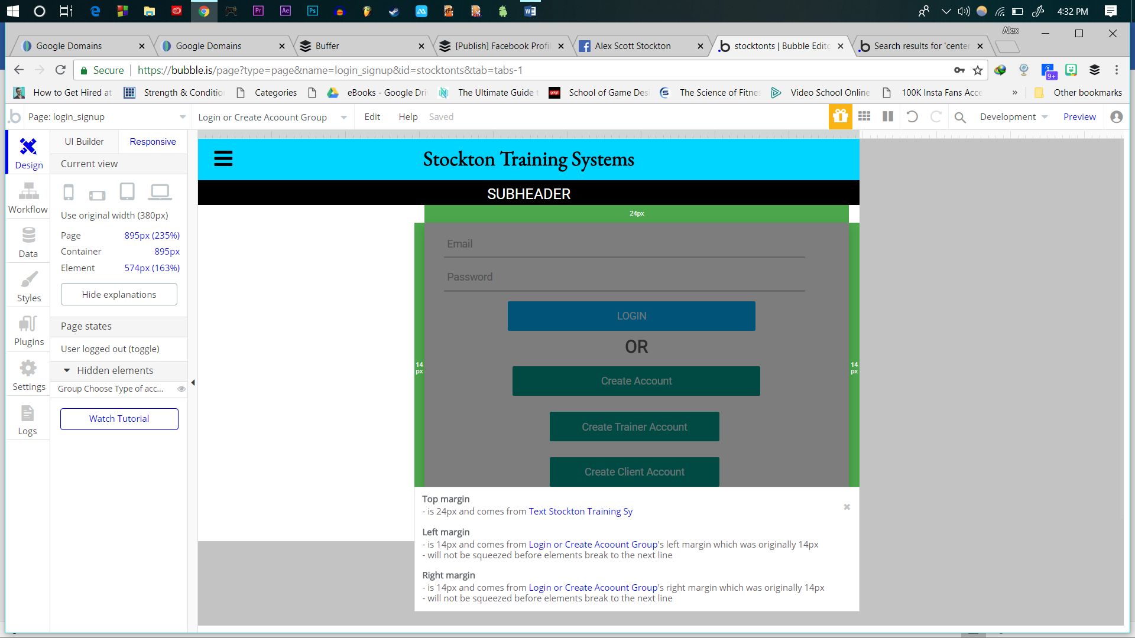Open the Development version dropdown
The image size is (1135, 638).
[1013, 117]
